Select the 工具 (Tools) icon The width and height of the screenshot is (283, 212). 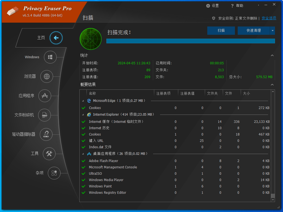tap(49, 154)
